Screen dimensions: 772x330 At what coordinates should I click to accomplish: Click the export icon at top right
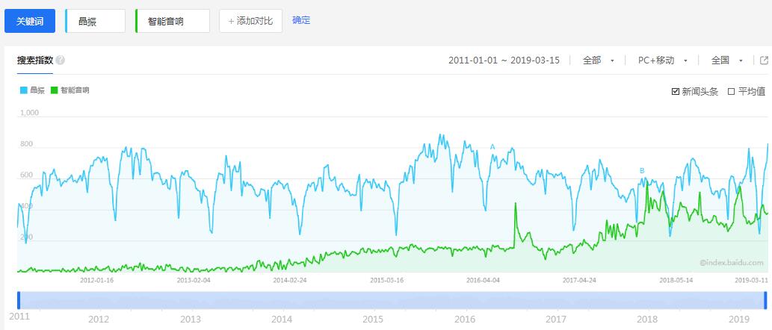point(765,60)
